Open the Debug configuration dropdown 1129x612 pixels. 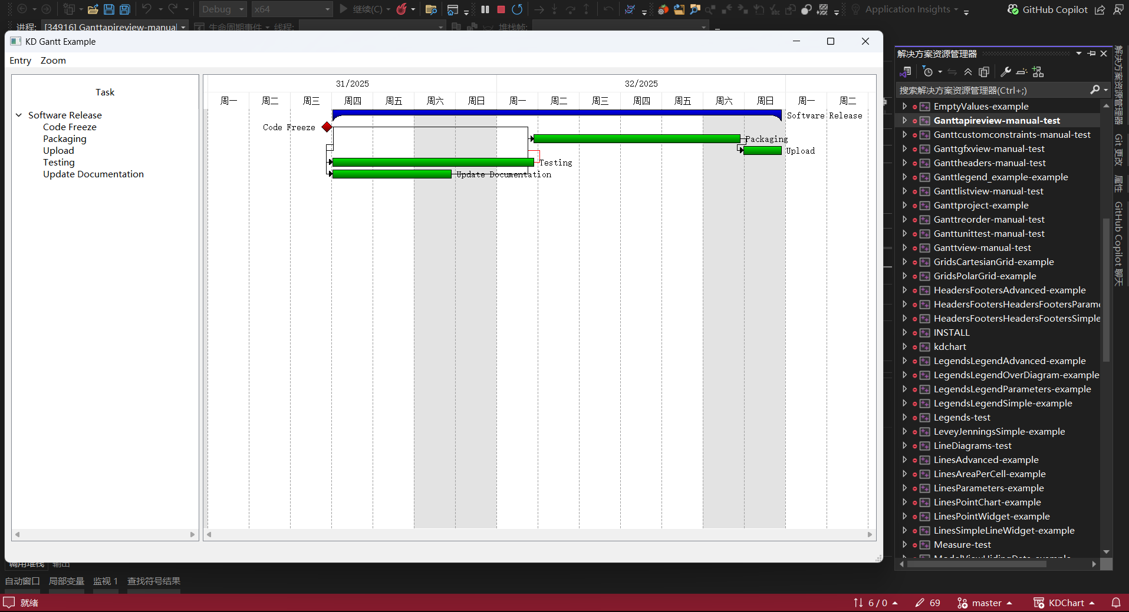(222, 9)
